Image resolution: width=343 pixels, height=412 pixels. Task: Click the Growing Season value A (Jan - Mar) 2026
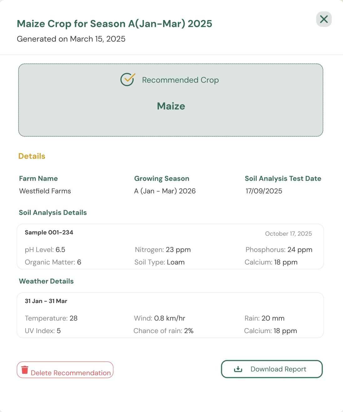click(165, 191)
